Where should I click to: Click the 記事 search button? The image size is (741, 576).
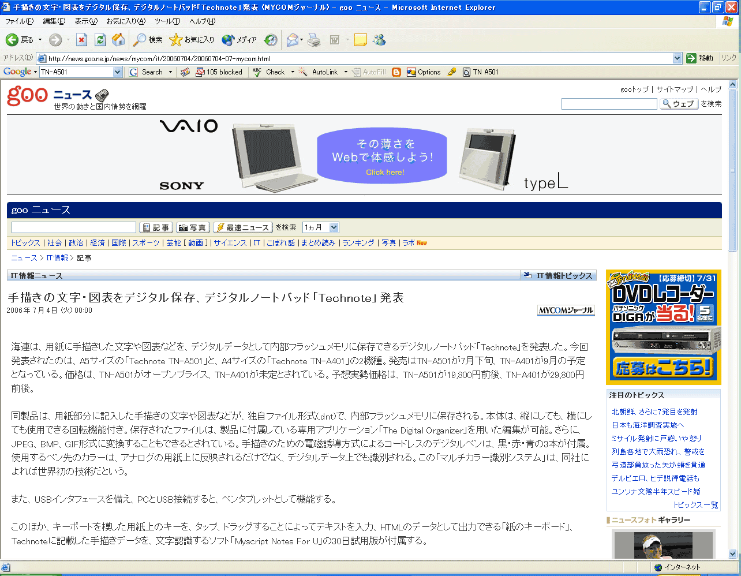[156, 227]
